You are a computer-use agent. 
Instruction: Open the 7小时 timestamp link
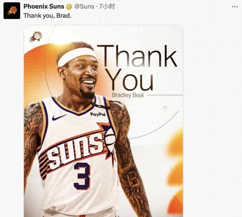(x=107, y=6)
